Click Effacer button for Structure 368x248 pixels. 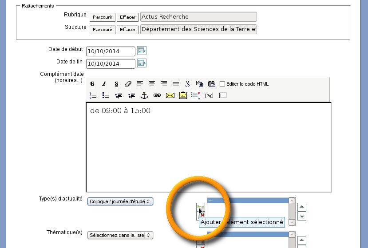(x=127, y=30)
